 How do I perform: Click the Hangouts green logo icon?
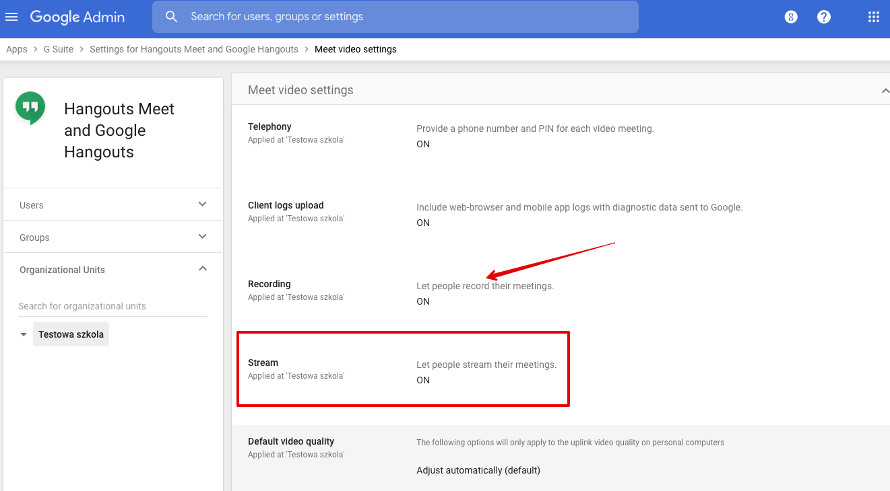pyautogui.click(x=30, y=108)
